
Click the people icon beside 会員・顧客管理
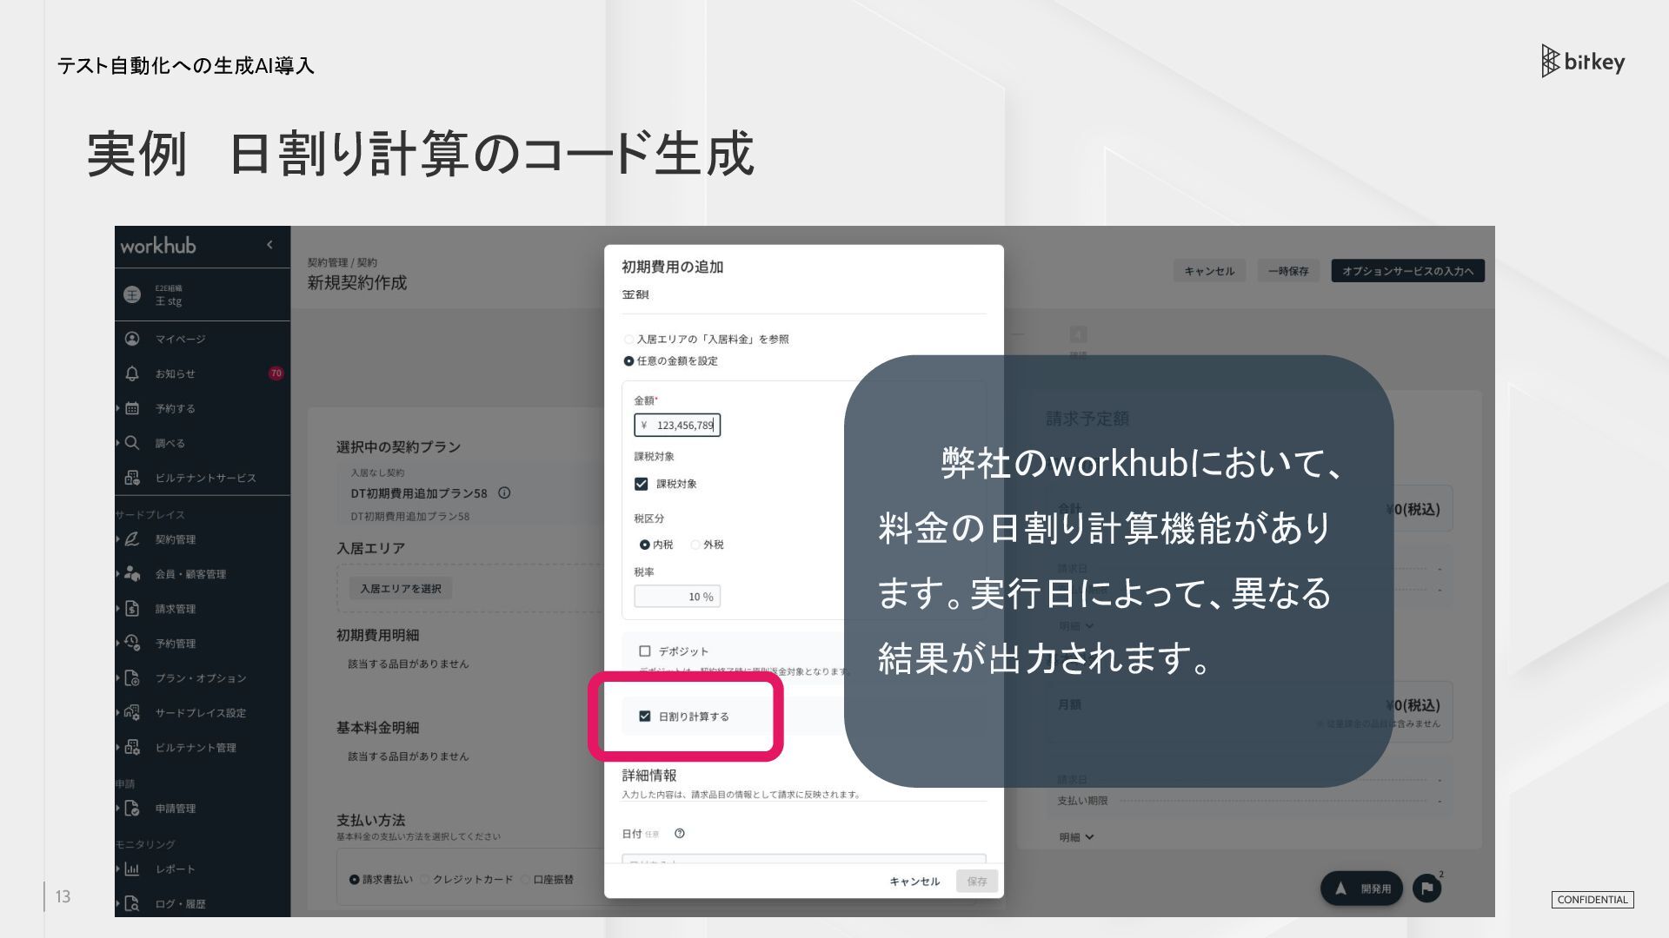[132, 574]
